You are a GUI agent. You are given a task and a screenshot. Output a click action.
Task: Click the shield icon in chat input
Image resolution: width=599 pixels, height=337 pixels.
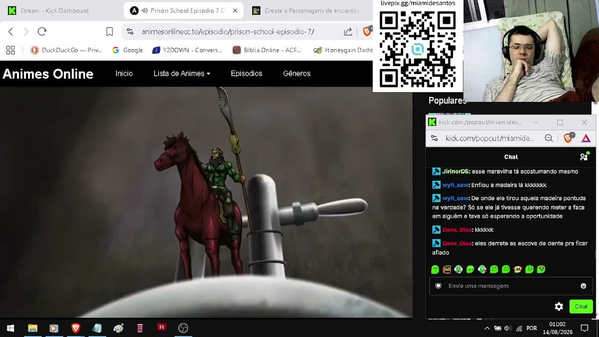pos(438,286)
